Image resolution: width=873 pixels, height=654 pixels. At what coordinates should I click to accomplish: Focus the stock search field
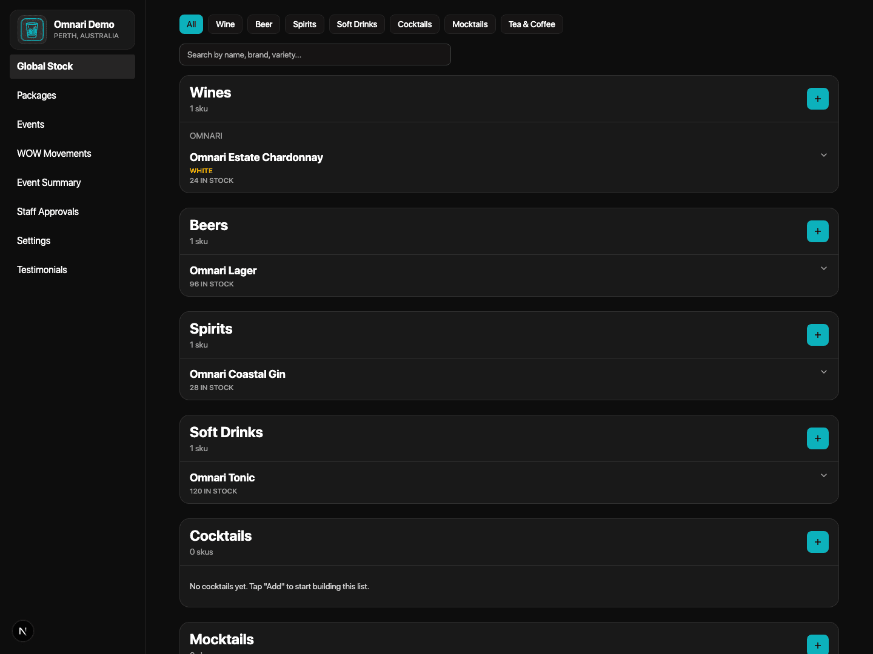(x=315, y=54)
